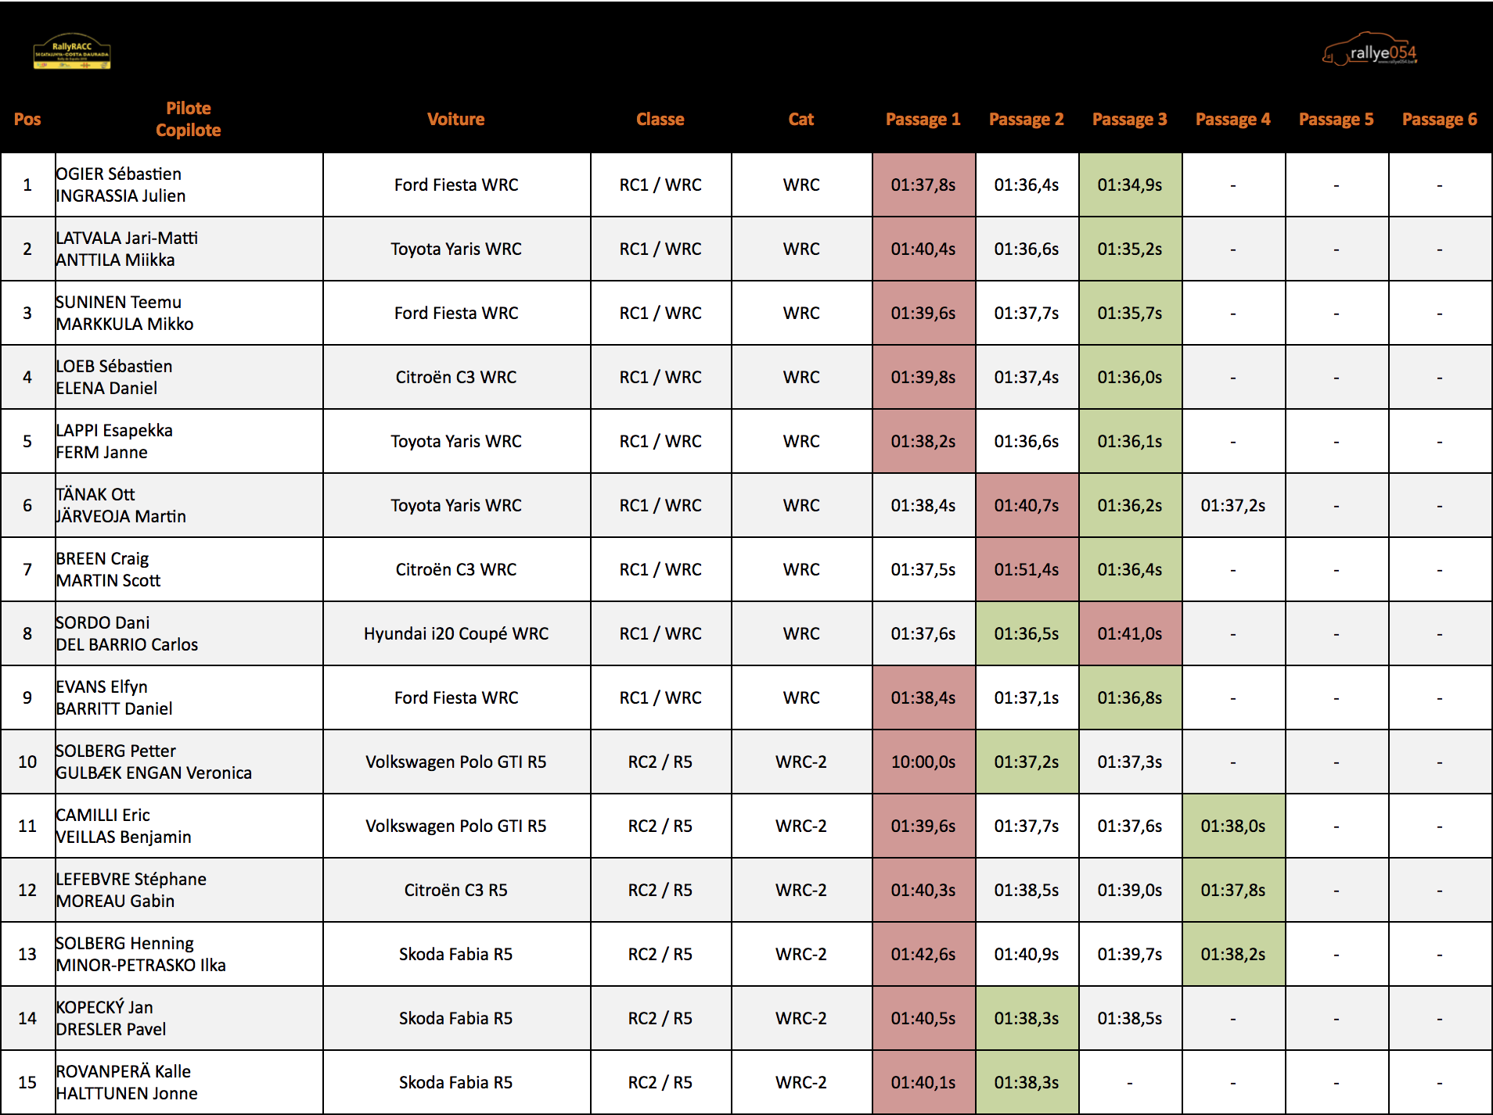This screenshot has width=1493, height=1115.
Task: Click CAMILLI Eric driver cell
Action: point(189,826)
